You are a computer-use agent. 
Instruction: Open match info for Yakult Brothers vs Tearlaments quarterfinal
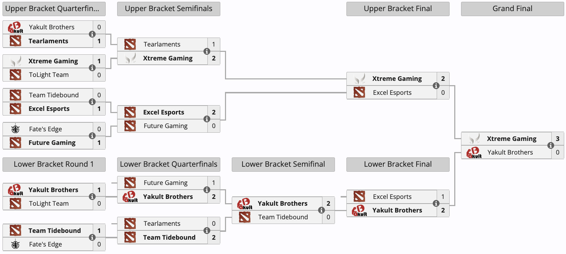[92, 34]
